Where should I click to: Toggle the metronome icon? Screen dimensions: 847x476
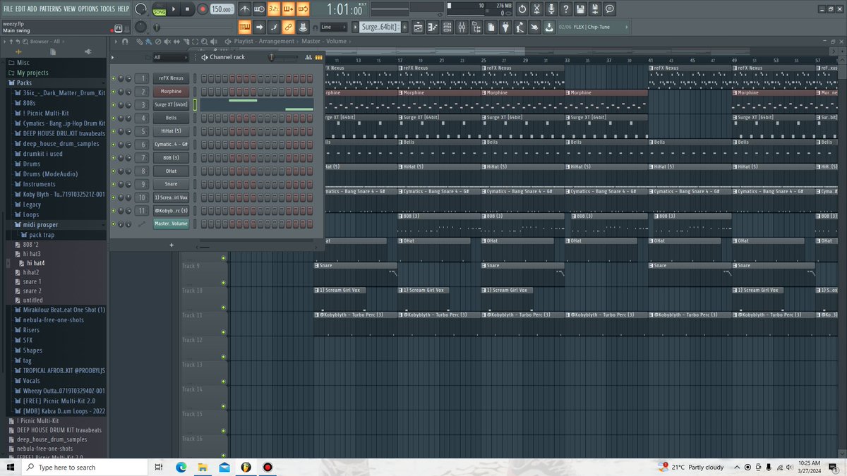coord(245,9)
